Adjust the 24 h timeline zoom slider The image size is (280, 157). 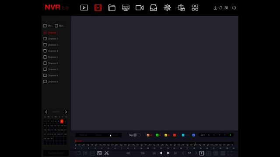coord(220,135)
